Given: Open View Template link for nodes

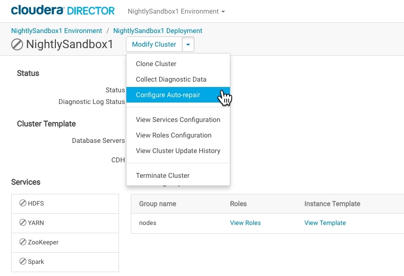Looking at the screenshot, I should [325, 223].
